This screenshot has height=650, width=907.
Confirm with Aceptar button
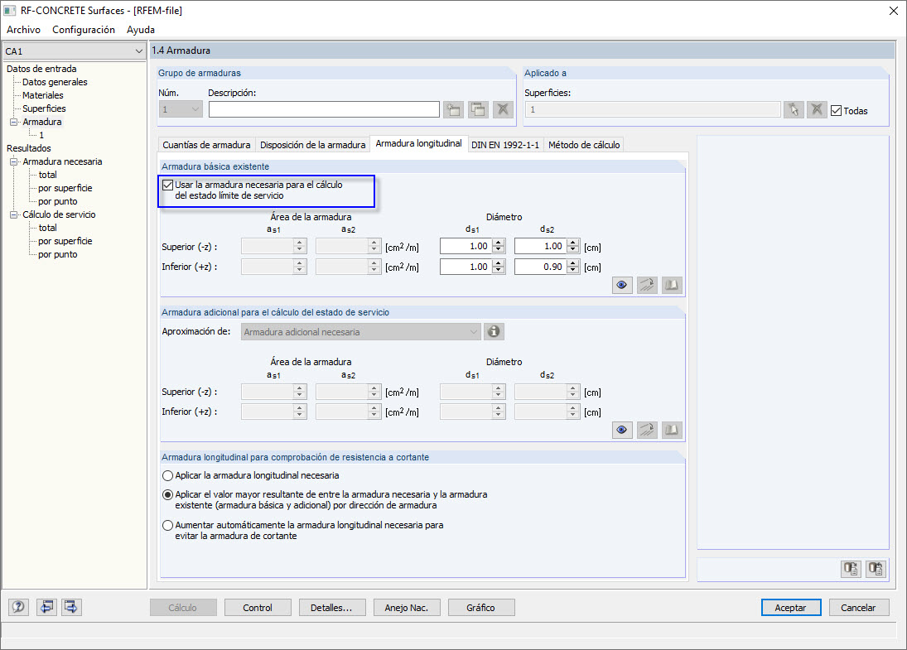pos(791,608)
